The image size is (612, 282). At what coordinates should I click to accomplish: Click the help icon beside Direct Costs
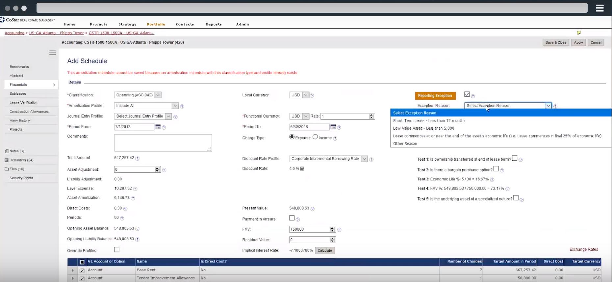click(125, 209)
